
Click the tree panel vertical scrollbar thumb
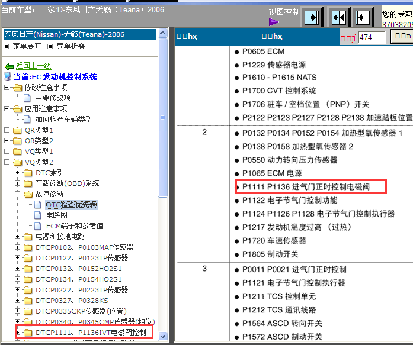click(x=163, y=118)
